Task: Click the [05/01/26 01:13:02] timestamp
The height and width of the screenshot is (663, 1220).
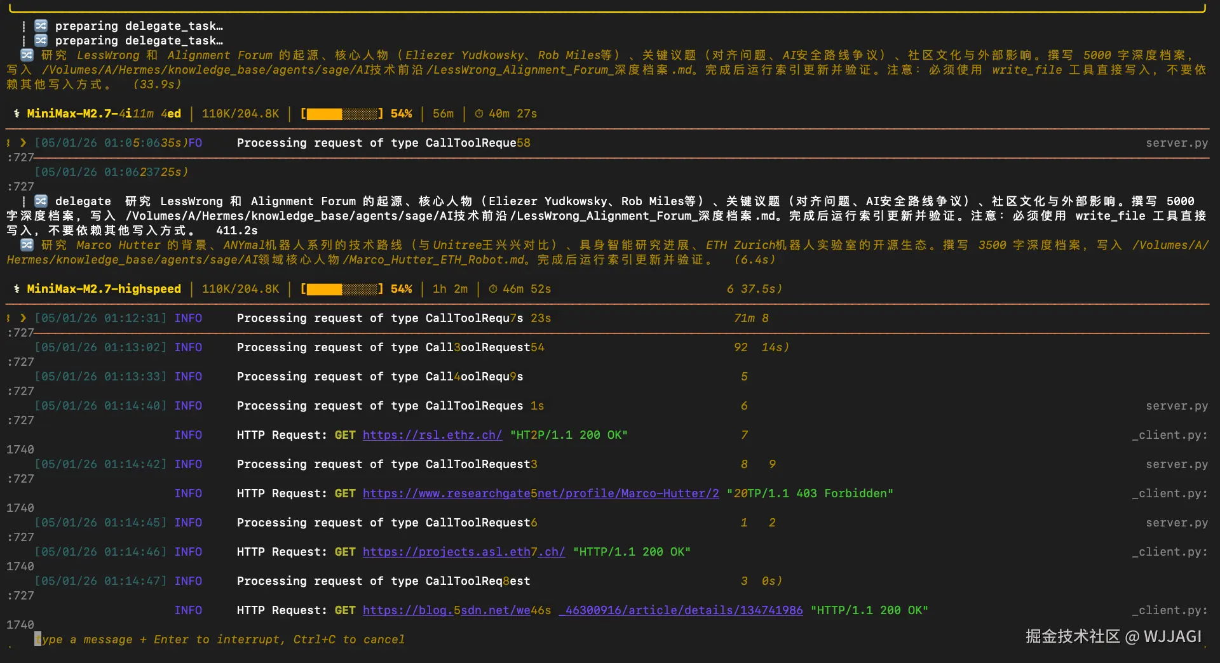Action: [x=100, y=347]
